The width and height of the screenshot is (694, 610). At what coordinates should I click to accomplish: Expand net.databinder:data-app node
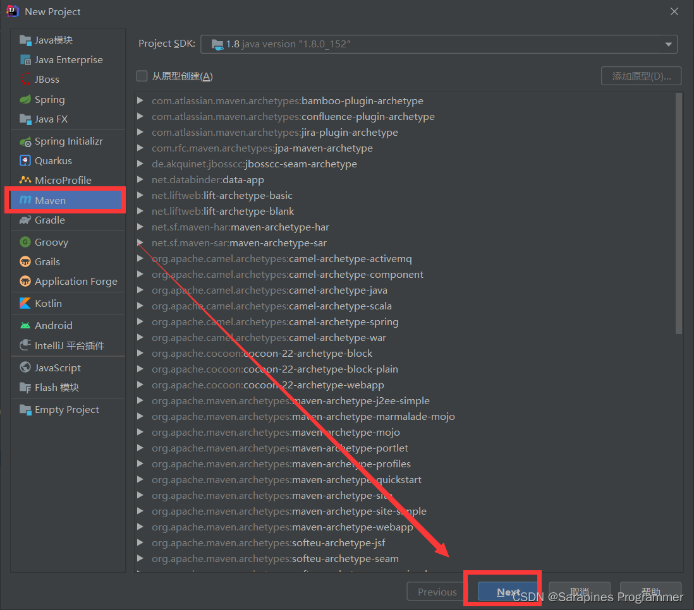(x=140, y=179)
